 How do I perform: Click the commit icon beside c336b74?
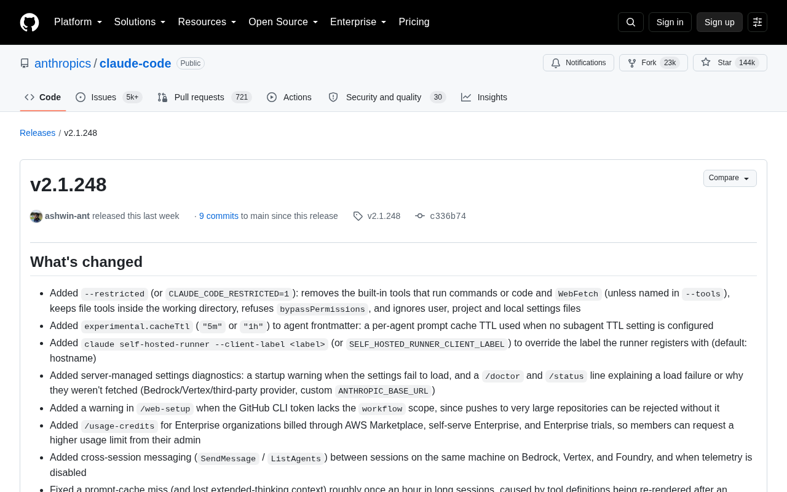click(420, 216)
